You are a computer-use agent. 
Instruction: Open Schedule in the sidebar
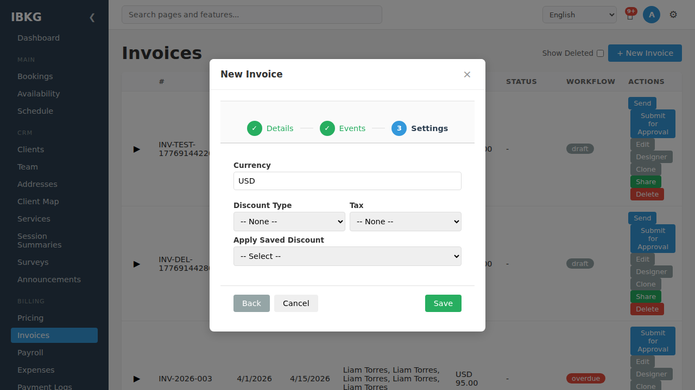click(x=54, y=111)
